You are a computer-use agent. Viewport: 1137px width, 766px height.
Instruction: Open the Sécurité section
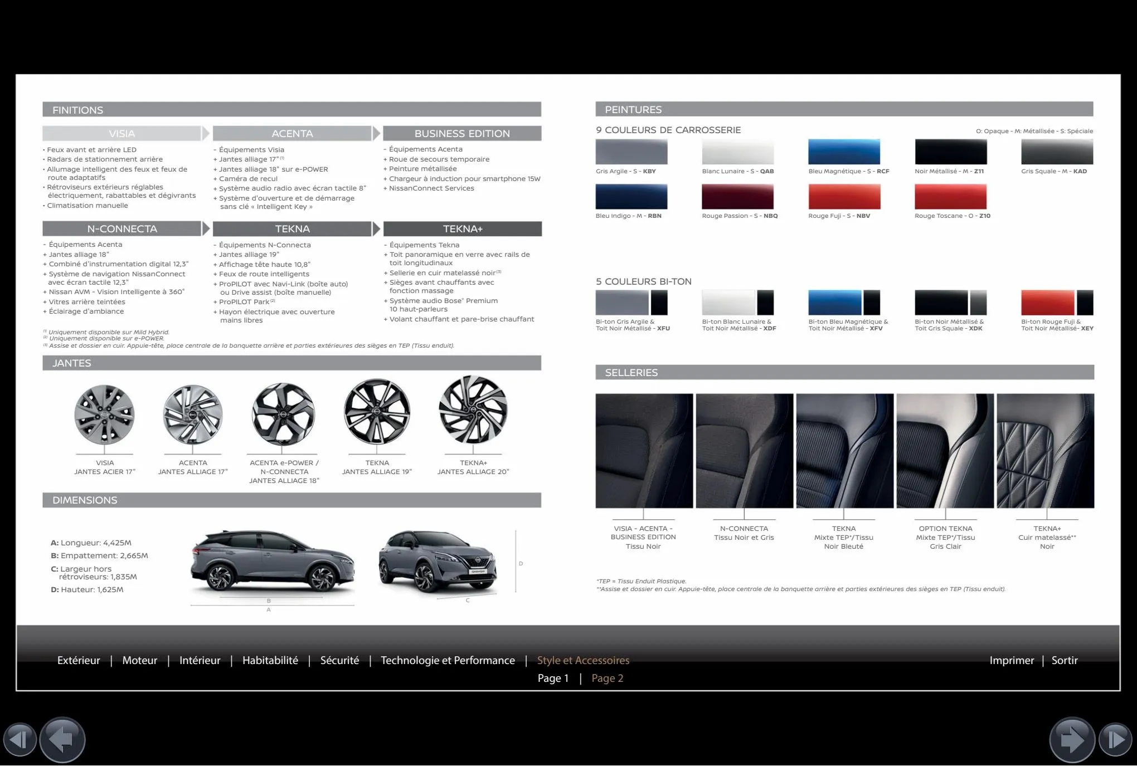pos(339,660)
